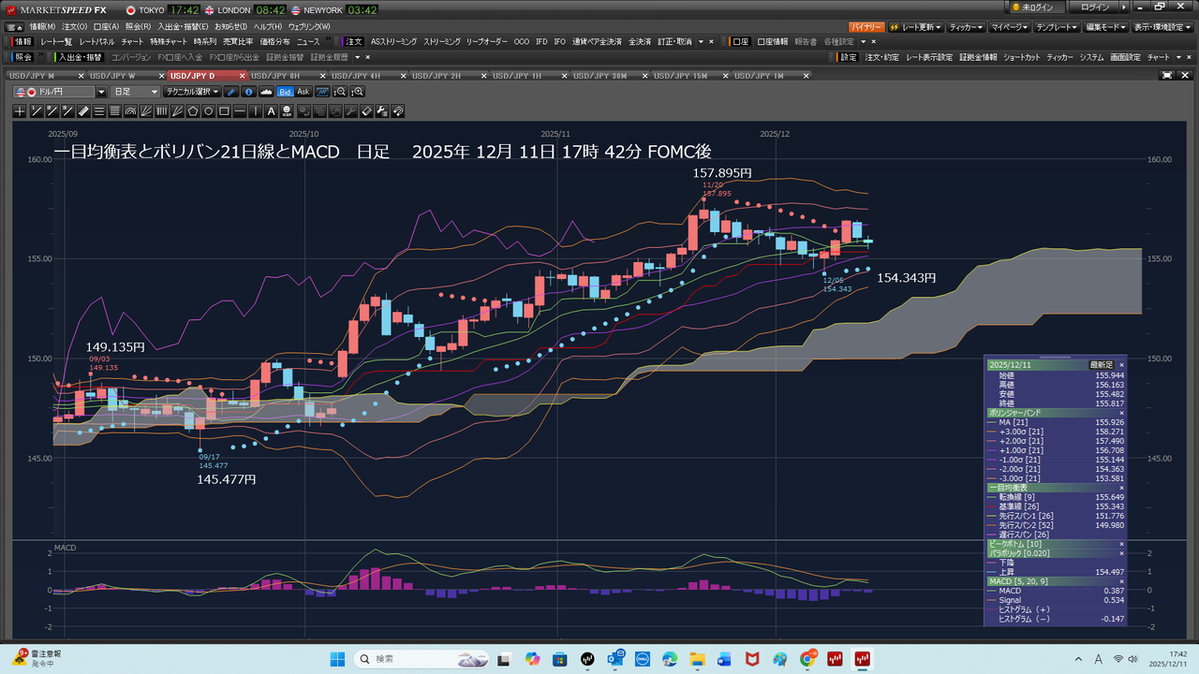The image size is (1199, 674).
Task: Click the orange バイナリー button
Action: click(x=866, y=27)
